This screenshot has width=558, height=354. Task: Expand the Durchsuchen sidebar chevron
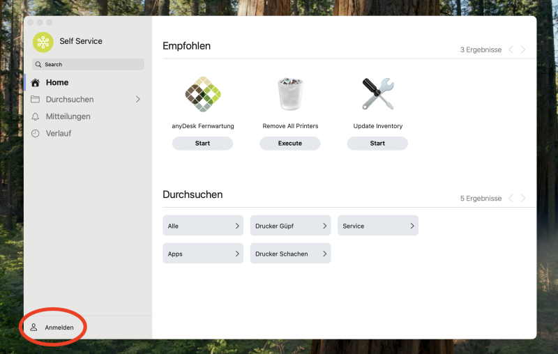coord(137,100)
